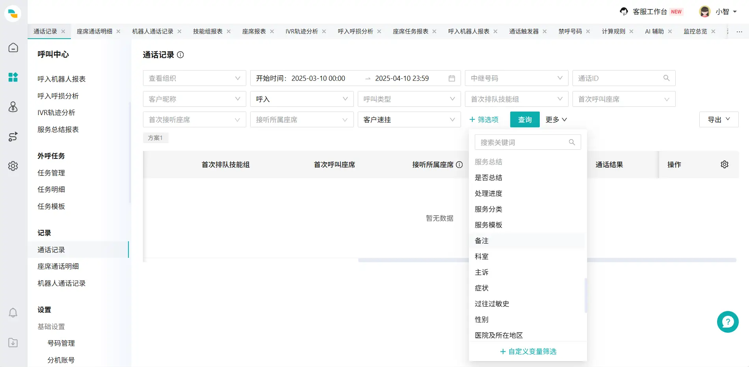Switch to the 呼入呼损分析 tab
Screen dimensions: 749x367
(355, 31)
